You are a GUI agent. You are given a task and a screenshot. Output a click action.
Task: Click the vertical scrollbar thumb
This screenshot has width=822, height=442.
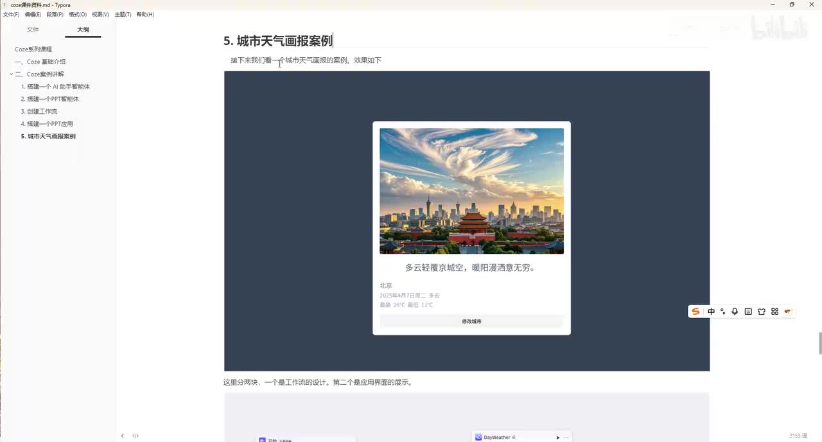coord(820,343)
